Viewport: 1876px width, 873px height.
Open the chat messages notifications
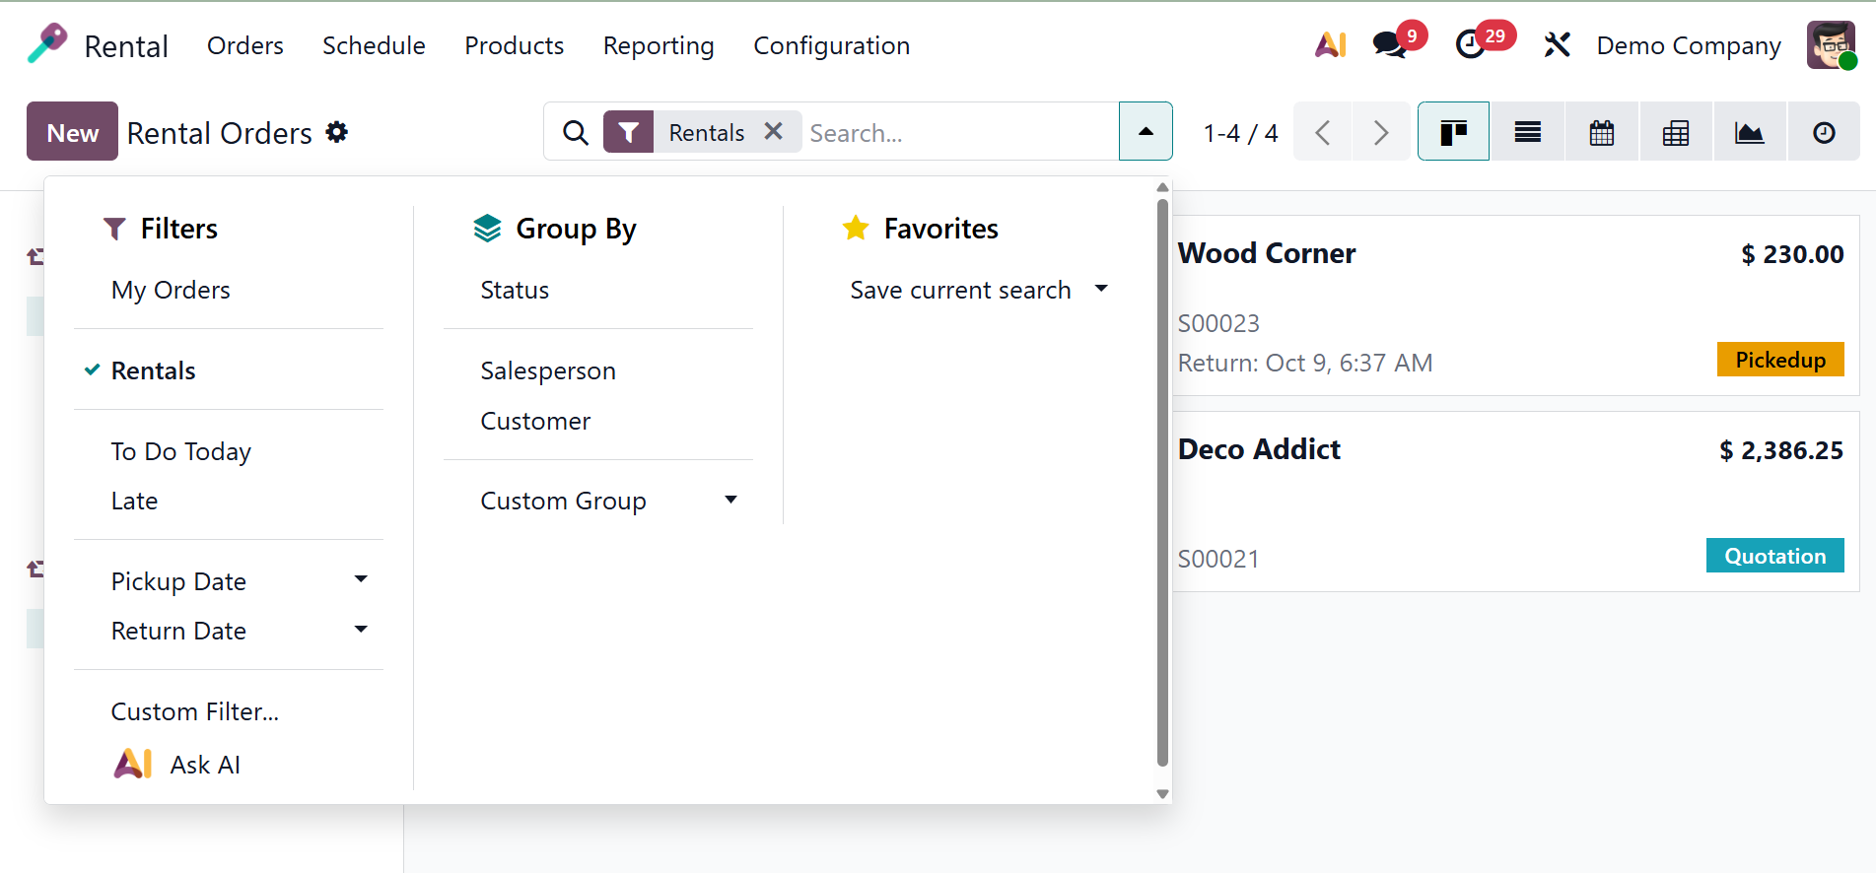(x=1390, y=44)
